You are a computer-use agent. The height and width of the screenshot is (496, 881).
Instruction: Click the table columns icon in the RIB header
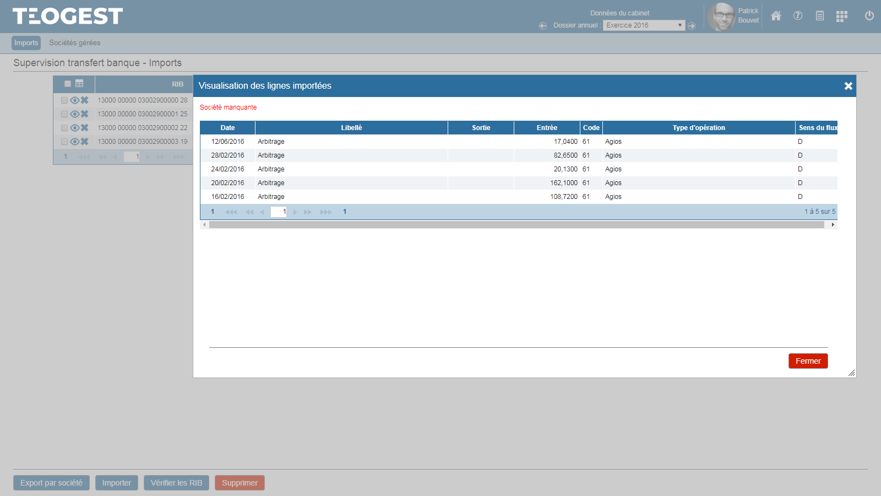[x=79, y=84]
